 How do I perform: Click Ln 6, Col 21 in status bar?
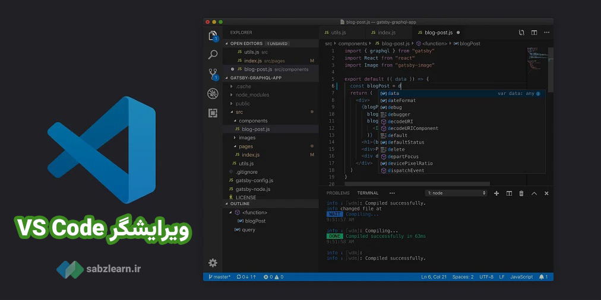(x=434, y=277)
